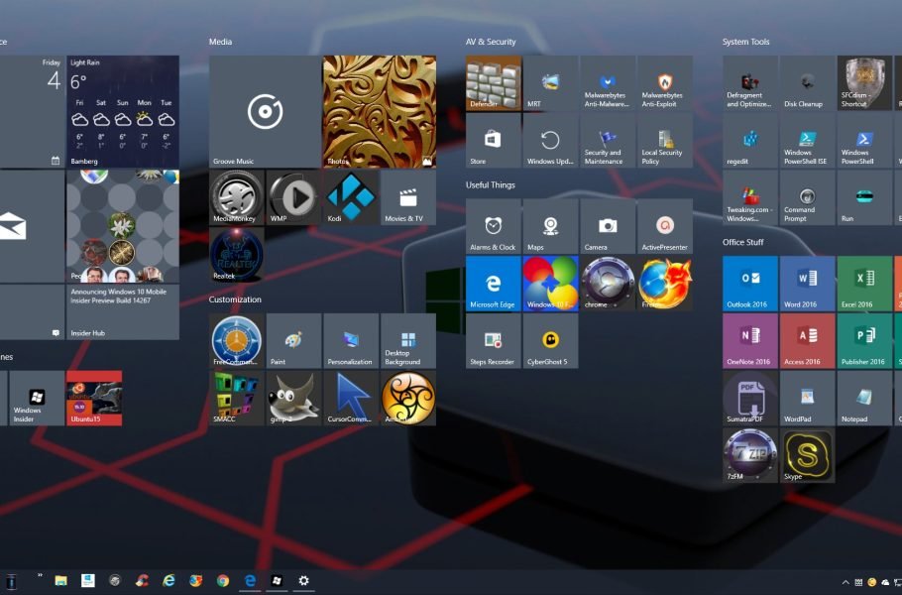Screen dimensions: 902x595
Task: Open File Explorer from taskbar
Action: 61,580
